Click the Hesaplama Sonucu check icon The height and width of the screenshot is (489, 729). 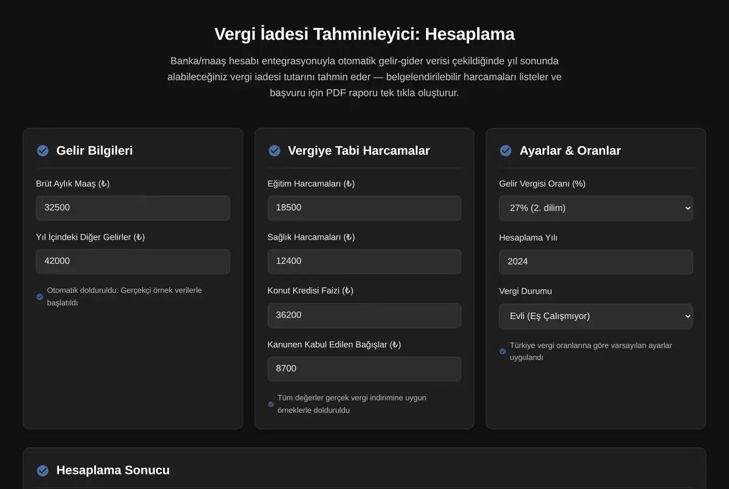(x=43, y=470)
